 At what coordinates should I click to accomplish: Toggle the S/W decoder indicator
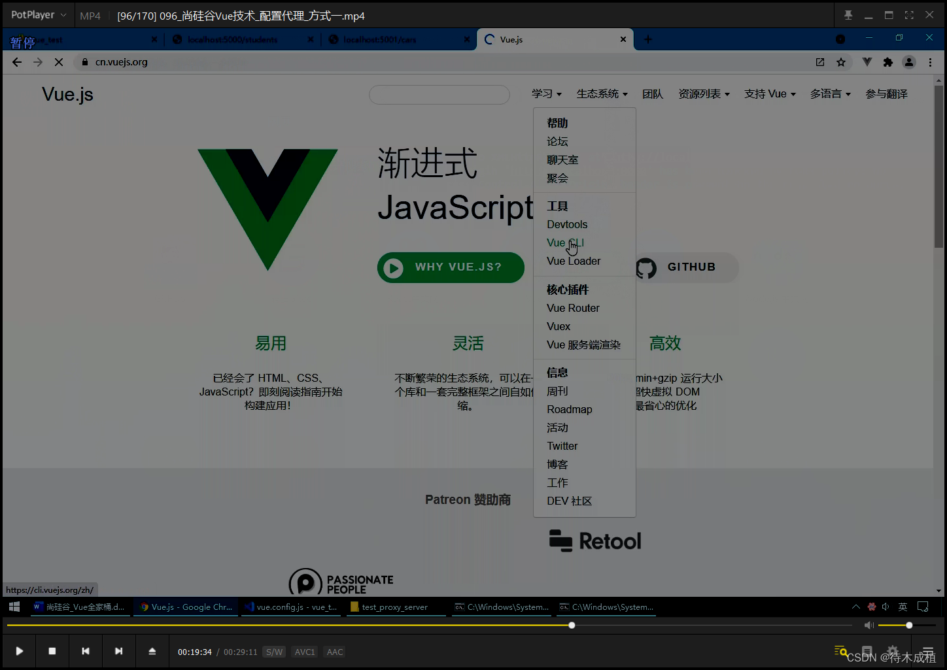274,652
